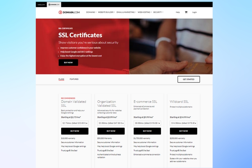The width and height of the screenshot is (252, 168).
Task: Open the shopping cart icon
Action: [186, 12]
